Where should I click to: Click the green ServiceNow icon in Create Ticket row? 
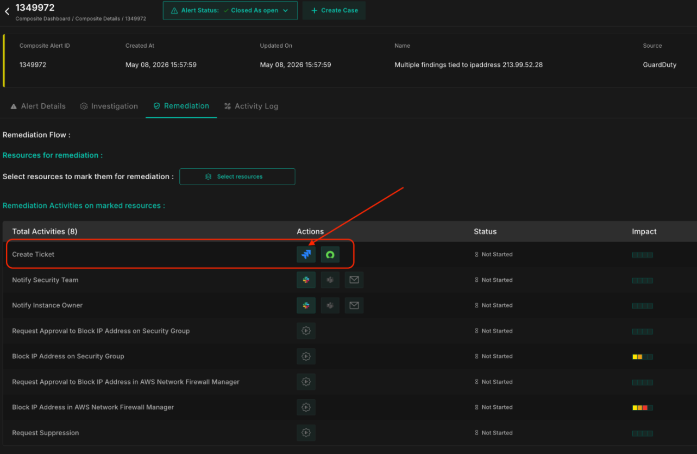330,254
